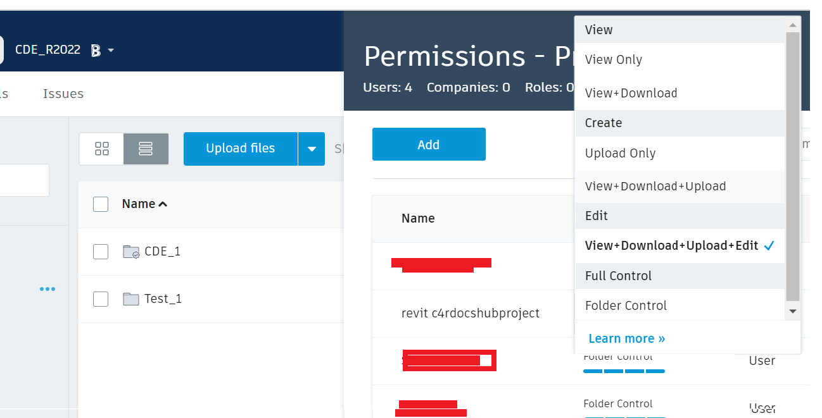Open the Learn more link
The image size is (822, 418).
click(x=627, y=338)
